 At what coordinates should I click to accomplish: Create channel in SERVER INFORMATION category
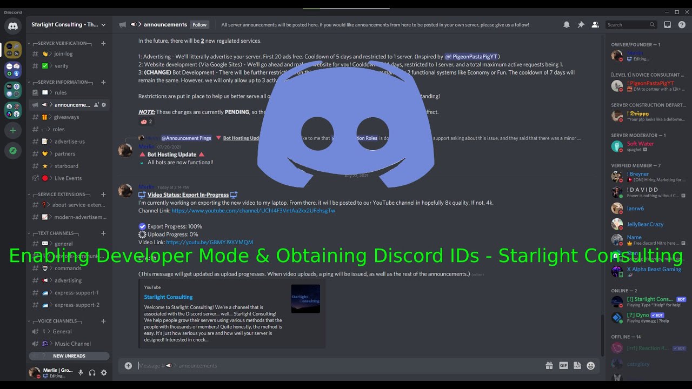(103, 82)
